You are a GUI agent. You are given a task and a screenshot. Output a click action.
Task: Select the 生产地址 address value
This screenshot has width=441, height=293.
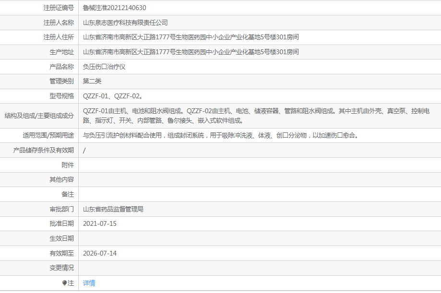[x=191, y=52]
